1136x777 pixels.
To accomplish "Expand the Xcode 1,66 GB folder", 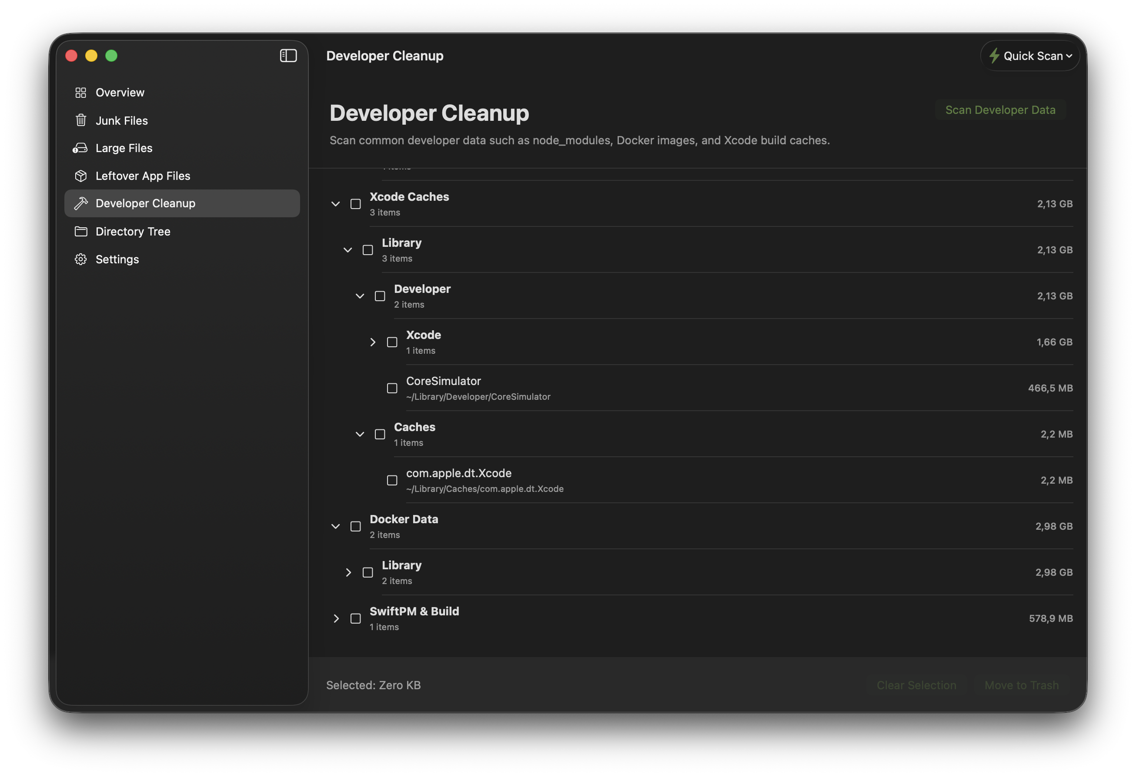I will tap(372, 342).
